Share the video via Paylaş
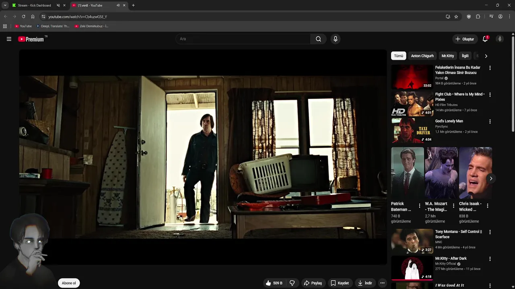The height and width of the screenshot is (289, 515). (313, 283)
